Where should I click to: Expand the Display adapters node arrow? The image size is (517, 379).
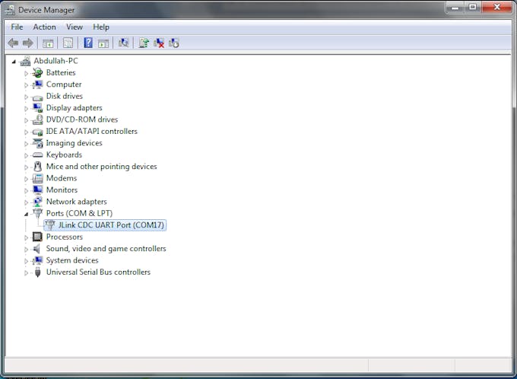tap(26, 109)
